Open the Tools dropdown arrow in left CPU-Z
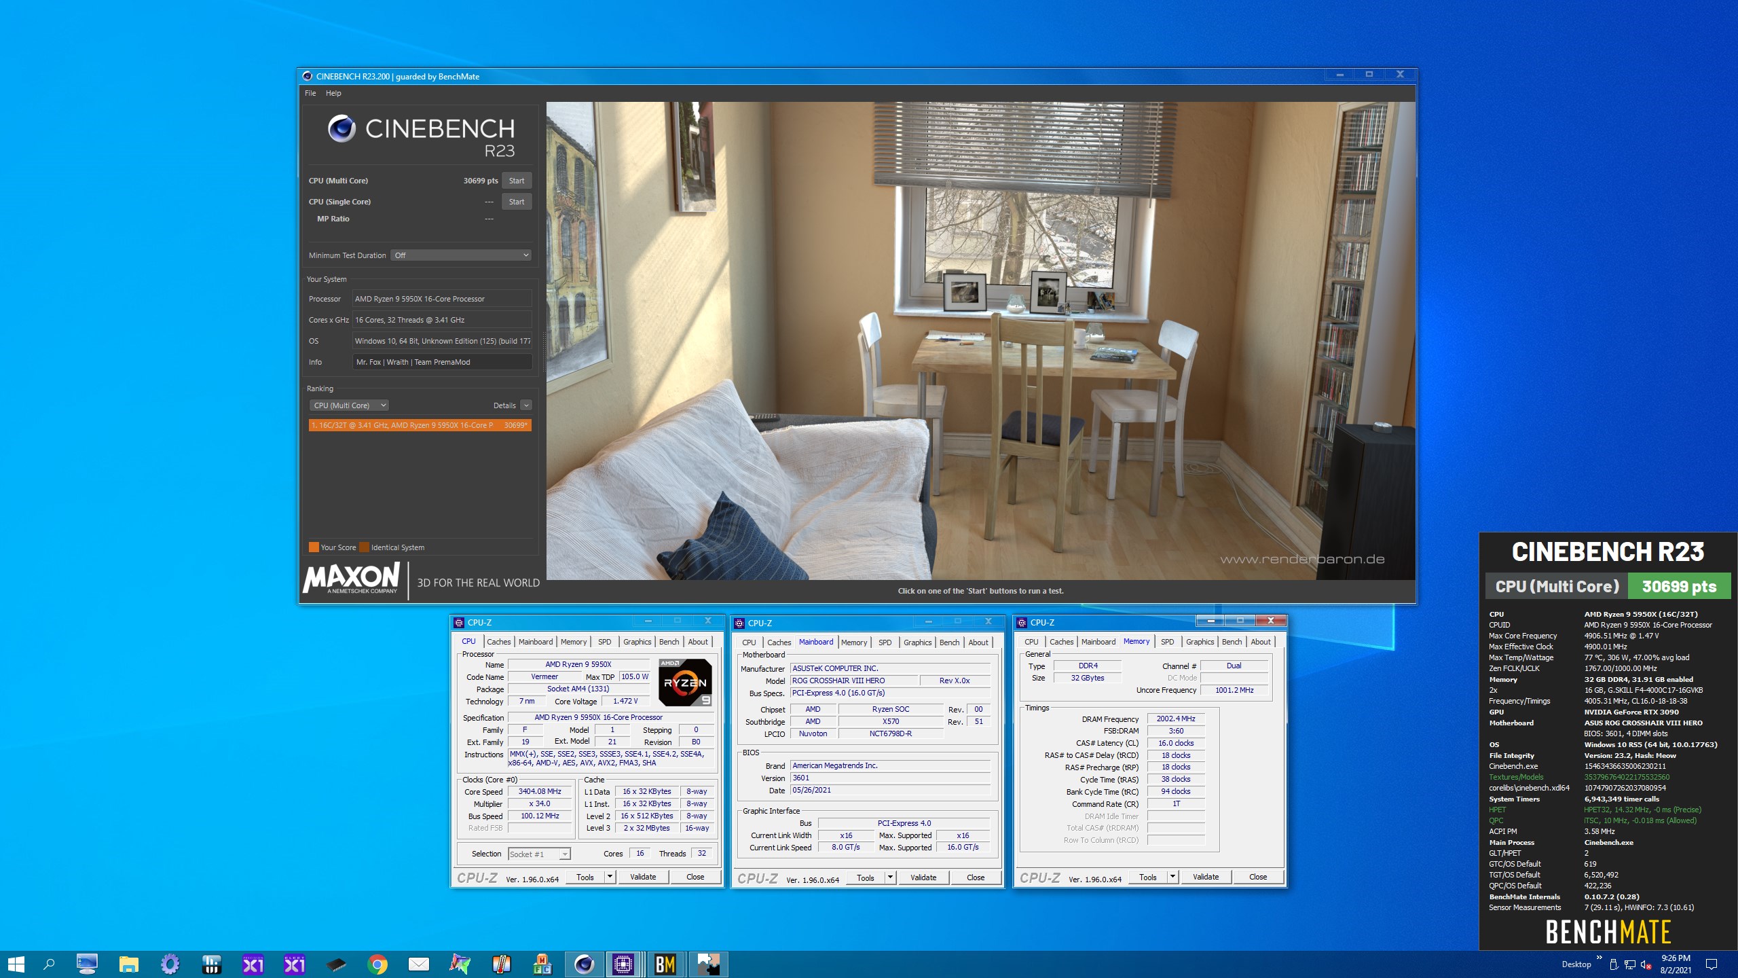 point(610,877)
